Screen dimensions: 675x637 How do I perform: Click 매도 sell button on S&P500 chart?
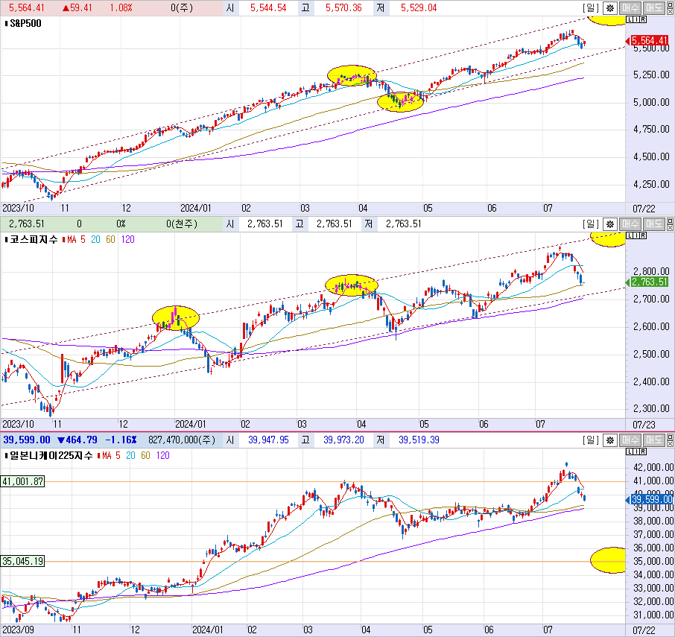tap(654, 7)
